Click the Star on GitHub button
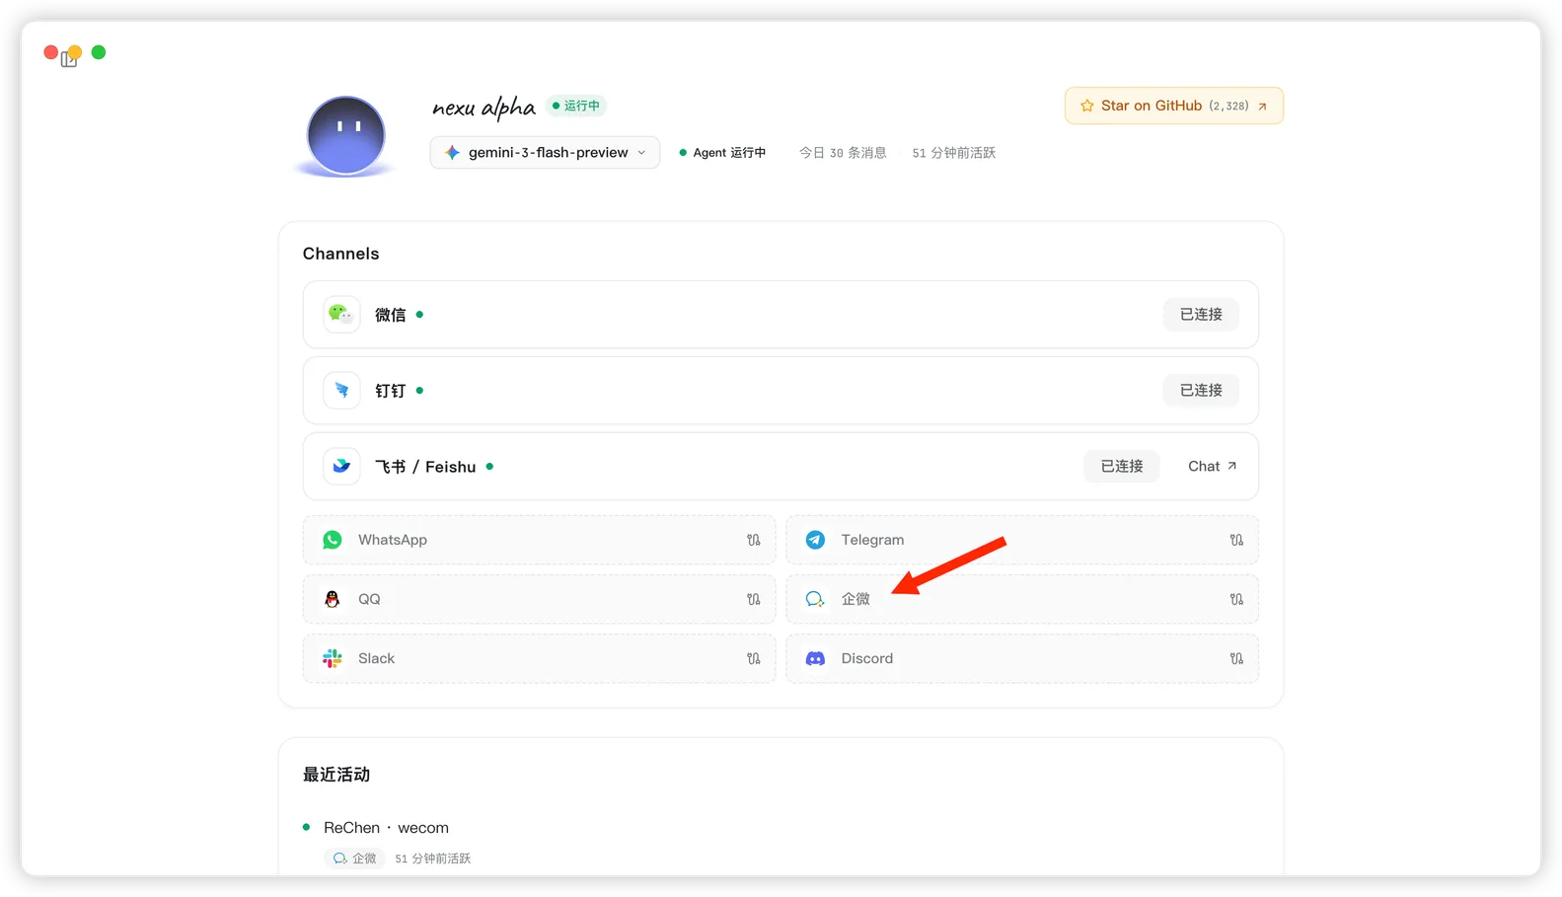 tap(1173, 106)
